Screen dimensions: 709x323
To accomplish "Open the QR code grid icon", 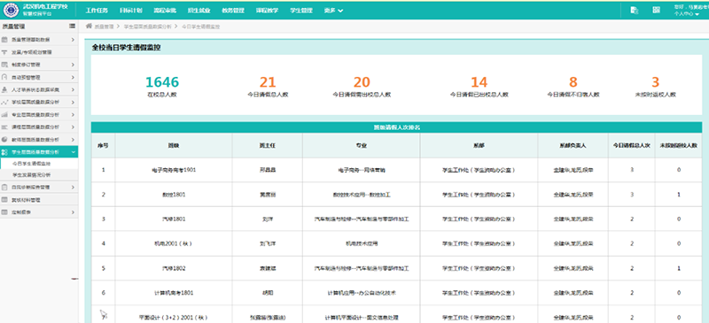I will [656, 10].
